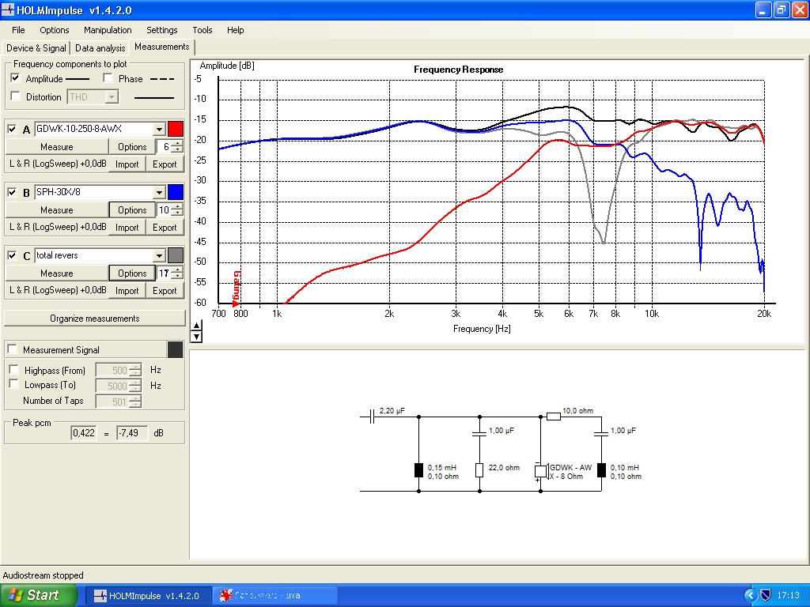Click the Windows Start button
The width and height of the screenshot is (810, 607).
pyautogui.click(x=39, y=595)
